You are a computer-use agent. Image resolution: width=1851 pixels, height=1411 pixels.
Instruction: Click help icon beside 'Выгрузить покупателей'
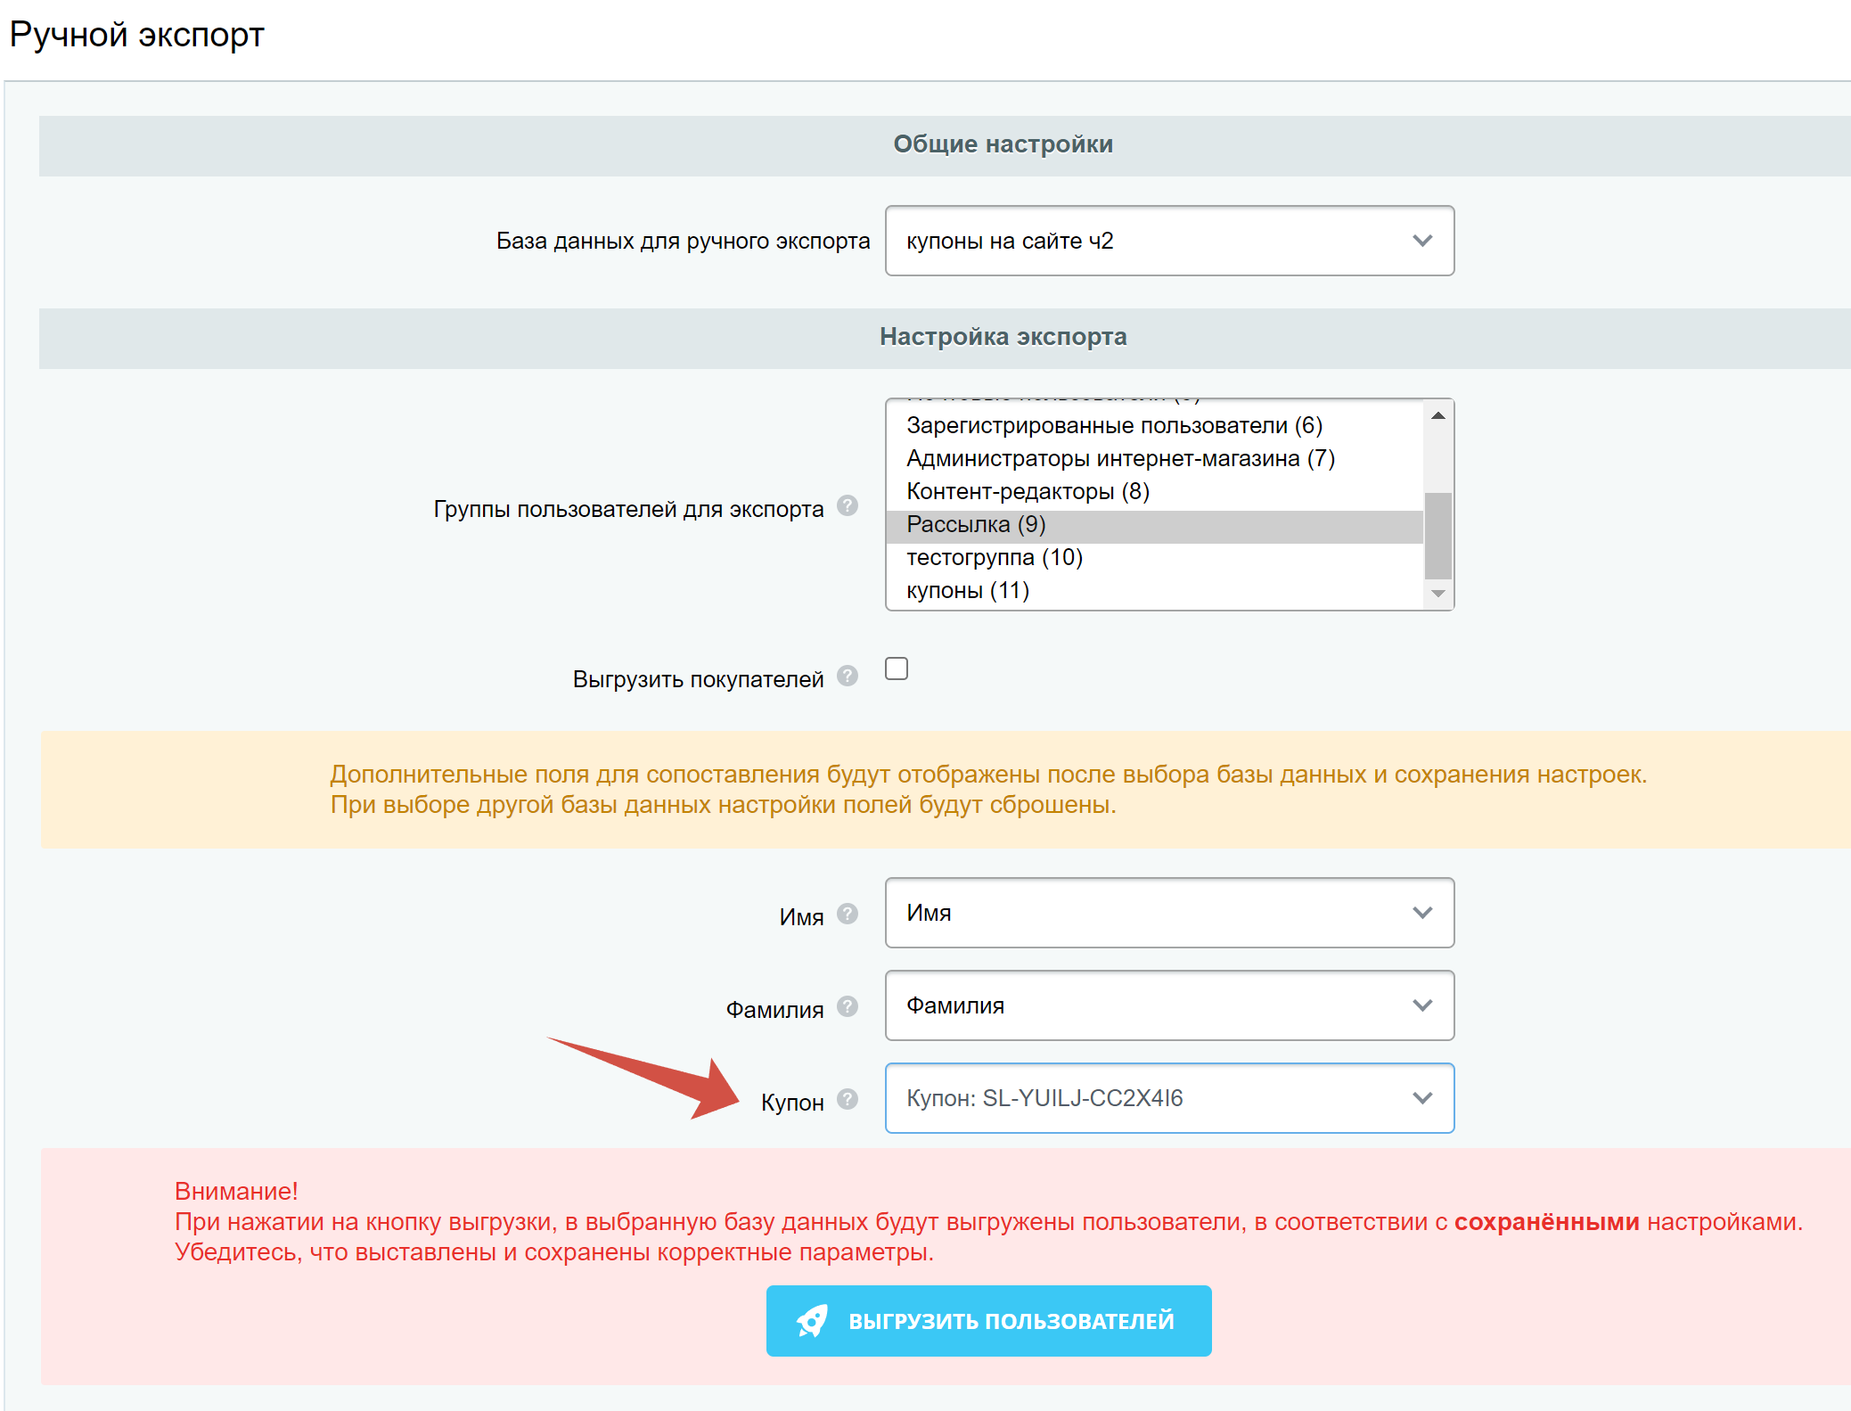point(848,677)
